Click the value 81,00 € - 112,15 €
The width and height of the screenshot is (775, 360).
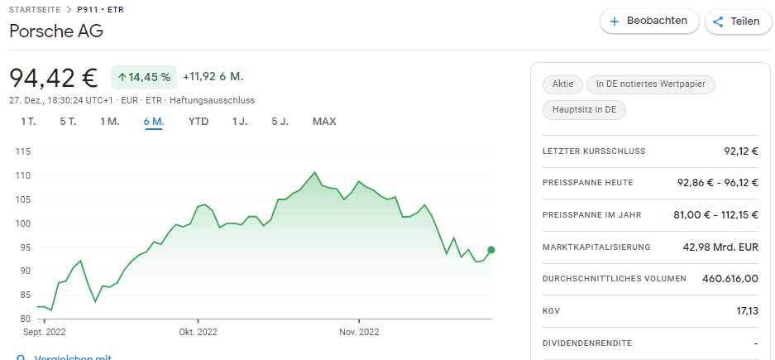pos(715,215)
